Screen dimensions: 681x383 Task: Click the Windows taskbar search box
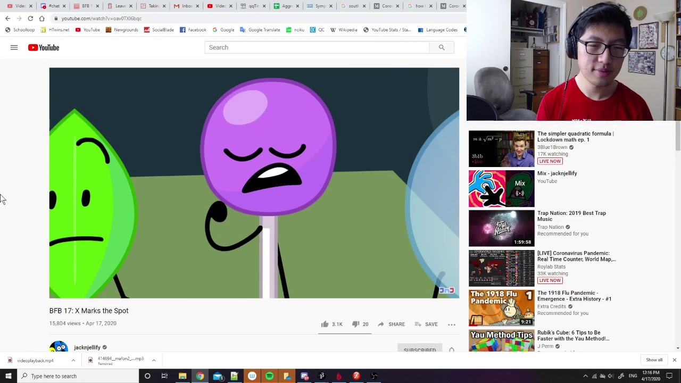(x=78, y=376)
